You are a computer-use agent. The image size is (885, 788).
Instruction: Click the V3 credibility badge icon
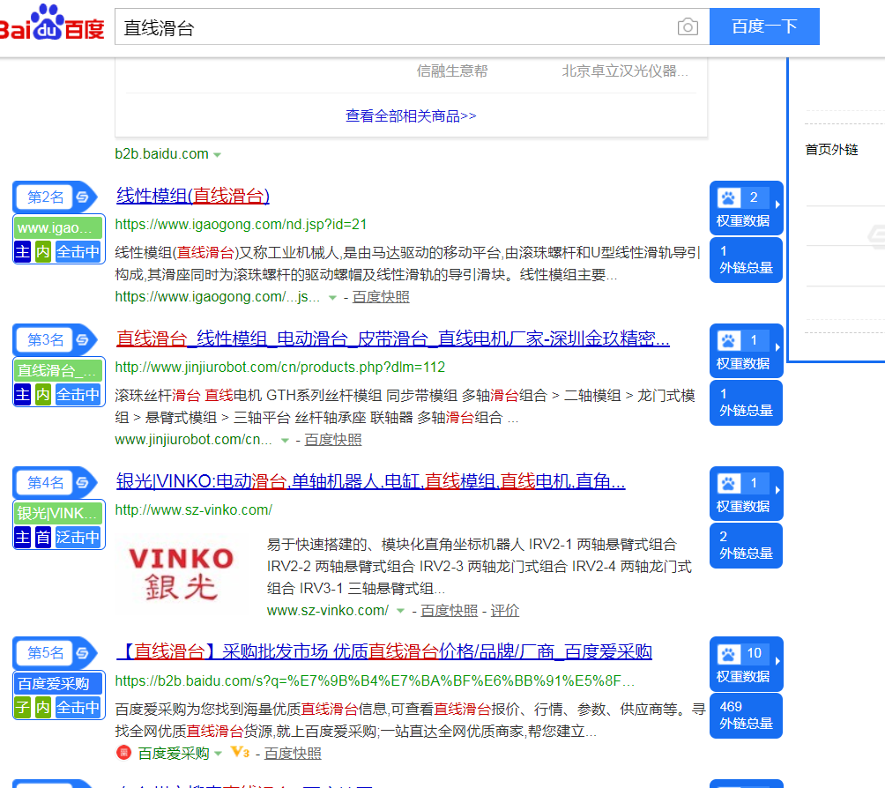pos(240,753)
